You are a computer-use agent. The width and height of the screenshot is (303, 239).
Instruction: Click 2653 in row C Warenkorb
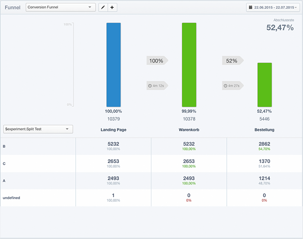(189, 161)
